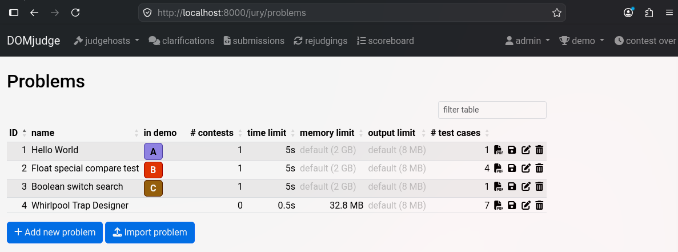The image size is (678, 252).
Task: Click the 0.5s time limit cell
Action: (x=287, y=205)
